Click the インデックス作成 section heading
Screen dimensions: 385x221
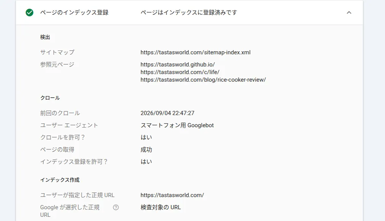pyautogui.click(x=60, y=180)
